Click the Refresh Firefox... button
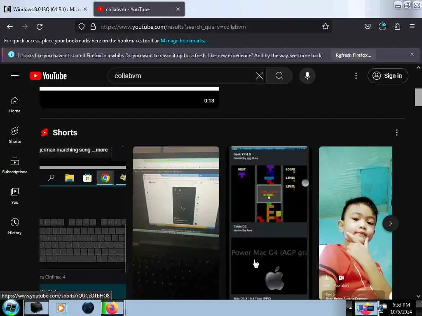Image resolution: width=422 pixels, height=316 pixels. [353, 56]
